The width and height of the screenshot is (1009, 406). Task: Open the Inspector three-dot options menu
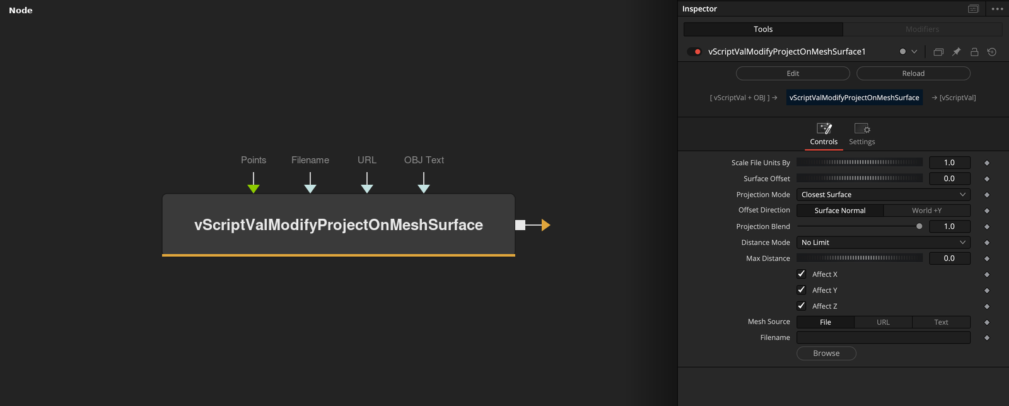pyautogui.click(x=997, y=9)
